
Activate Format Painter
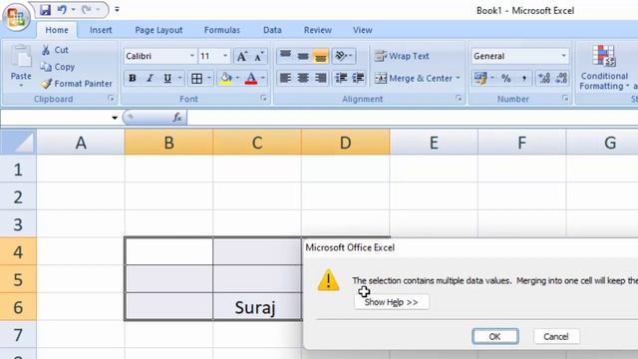pyautogui.click(x=76, y=84)
